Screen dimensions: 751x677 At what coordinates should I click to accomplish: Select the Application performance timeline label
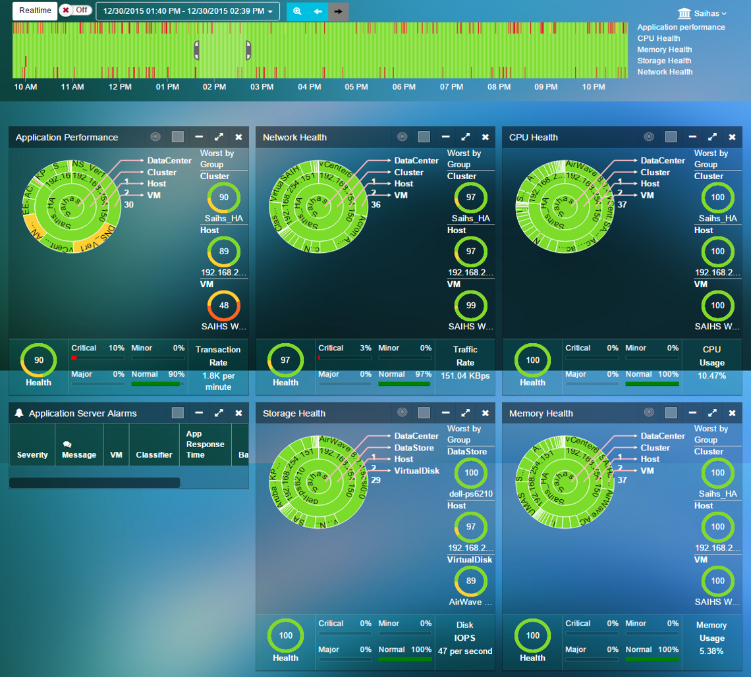point(681,27)
